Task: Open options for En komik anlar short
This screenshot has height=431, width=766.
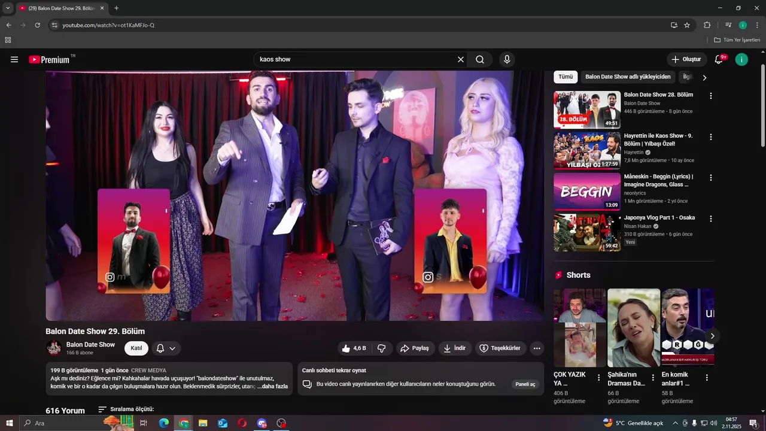Action: 707,378
